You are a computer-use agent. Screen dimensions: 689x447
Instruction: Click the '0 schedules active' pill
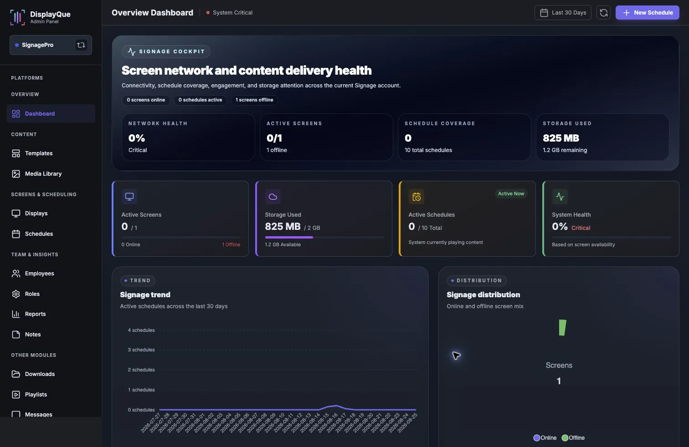(x=201, y=100)
